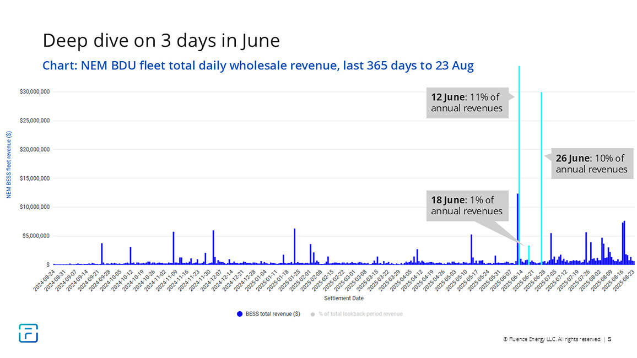Click the blue chart subtitle text

point(258,66)
